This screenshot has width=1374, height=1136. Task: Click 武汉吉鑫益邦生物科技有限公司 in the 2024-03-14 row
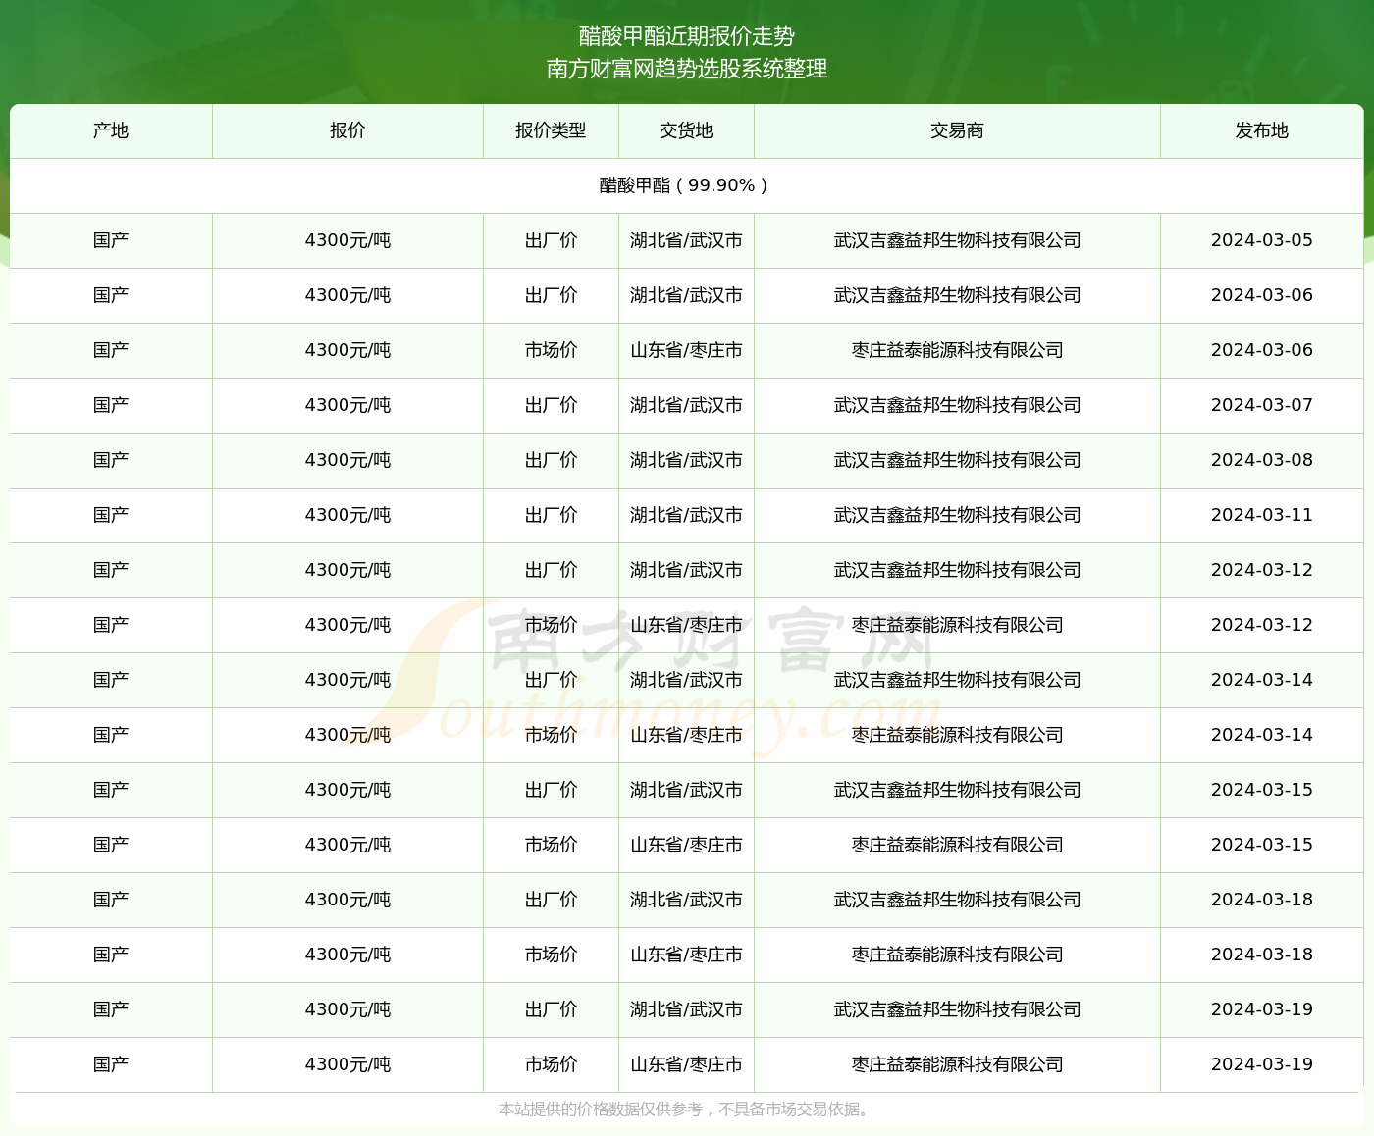coord(957,680)
